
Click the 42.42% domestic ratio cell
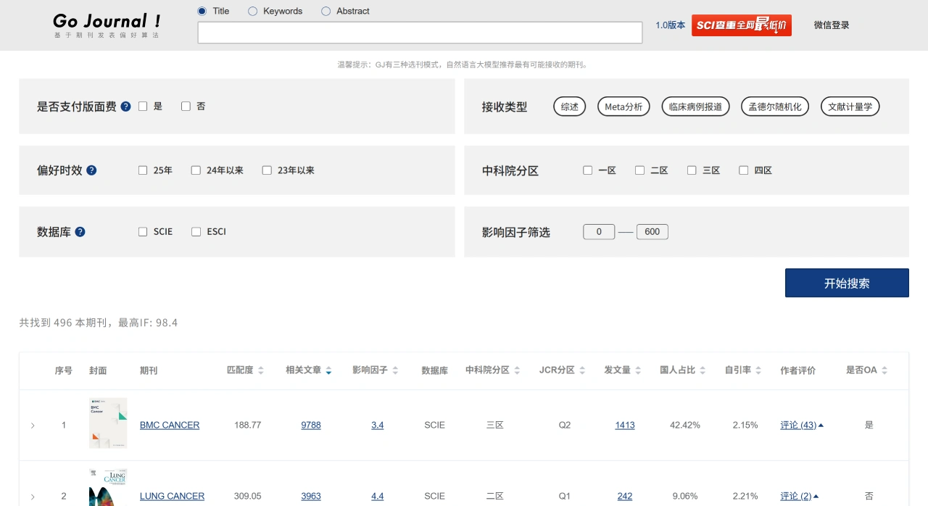click(685, 426)
